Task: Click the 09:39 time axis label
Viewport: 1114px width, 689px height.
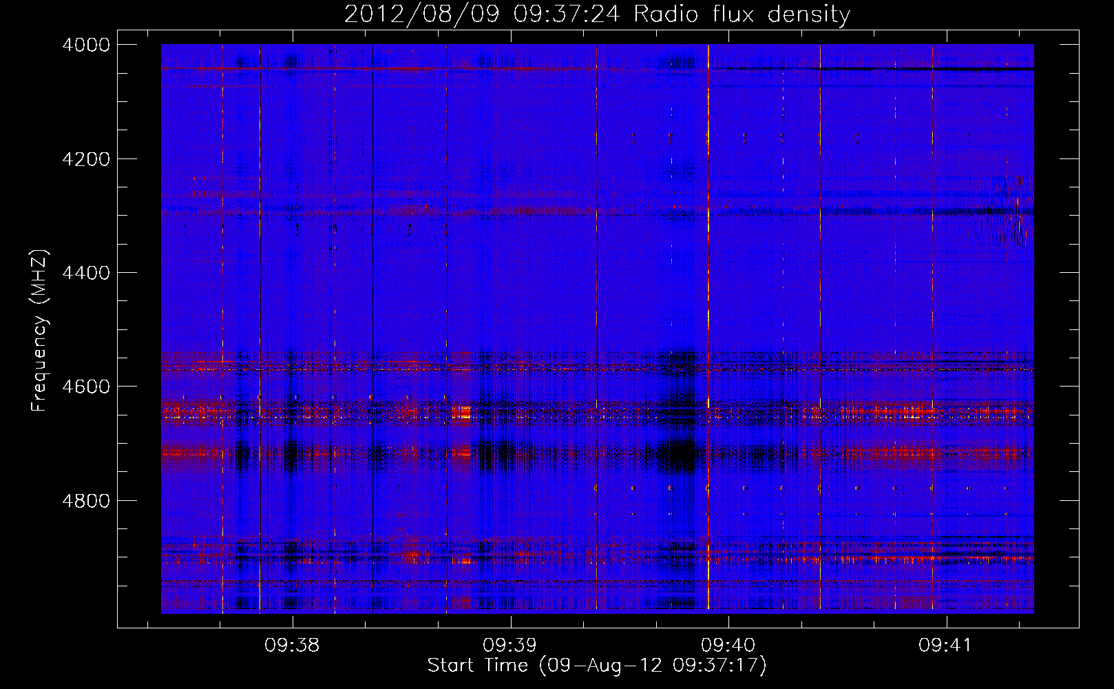Action: pos(509,646)
